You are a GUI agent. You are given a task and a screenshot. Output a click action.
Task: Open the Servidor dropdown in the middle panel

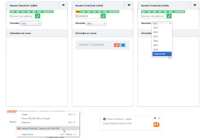click(x=96, y=23)
